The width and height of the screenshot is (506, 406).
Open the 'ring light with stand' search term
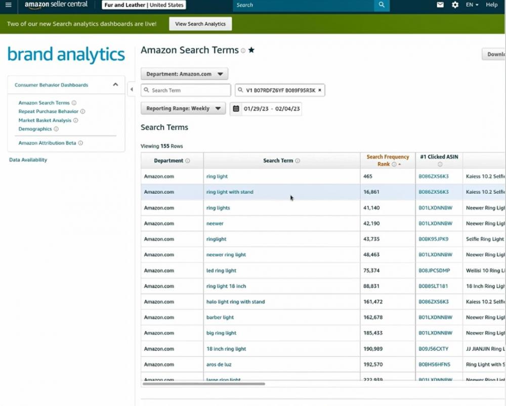(x=230, y=192)
